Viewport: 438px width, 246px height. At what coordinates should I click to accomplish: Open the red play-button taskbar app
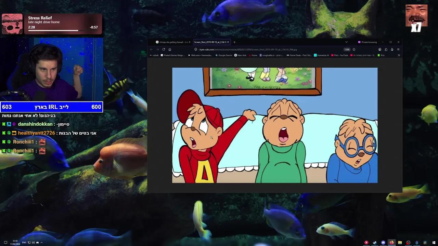coord(366,243)
